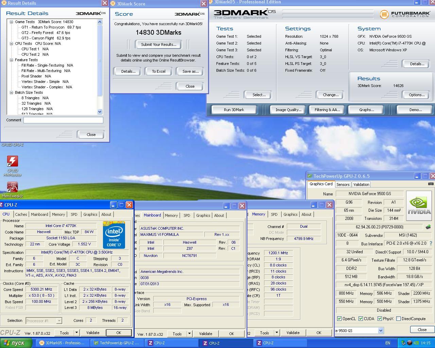Click the Result Details scrollbar down arrow
This screenshot has height=348, width=435.
(100, 111)
